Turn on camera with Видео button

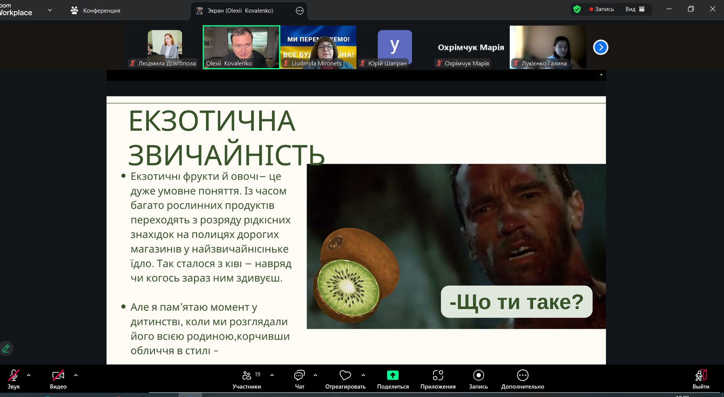pos(58,376)
